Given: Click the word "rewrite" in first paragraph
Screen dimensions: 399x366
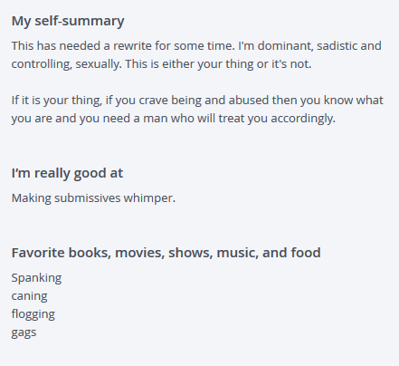Looking at the screenshot, I should click(x=132, y=46).
